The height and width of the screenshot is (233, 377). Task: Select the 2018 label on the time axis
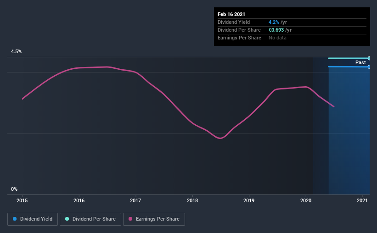point(192,200)
